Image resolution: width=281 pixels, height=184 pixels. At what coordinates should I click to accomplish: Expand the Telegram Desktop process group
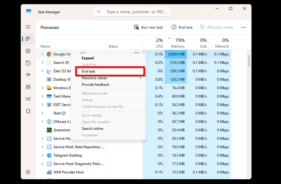pos(42,155)
